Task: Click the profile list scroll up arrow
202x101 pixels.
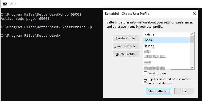Action: coord(192,34)
